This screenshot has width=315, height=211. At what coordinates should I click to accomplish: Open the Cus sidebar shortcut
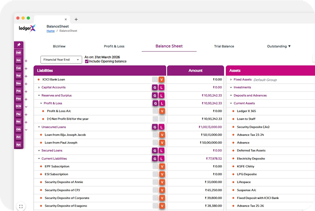click(x=18, y=68)
